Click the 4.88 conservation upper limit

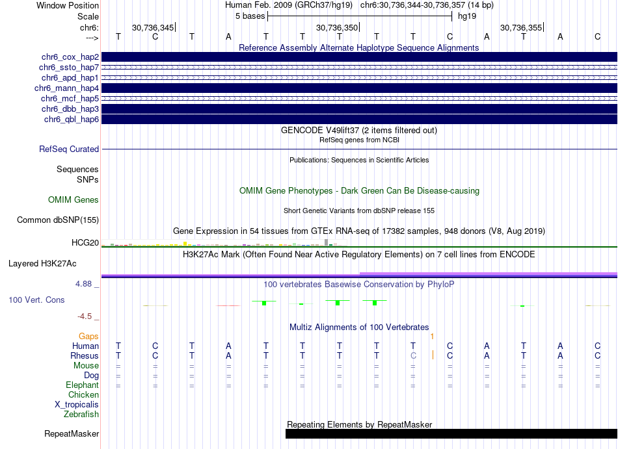tap(83, 284)
